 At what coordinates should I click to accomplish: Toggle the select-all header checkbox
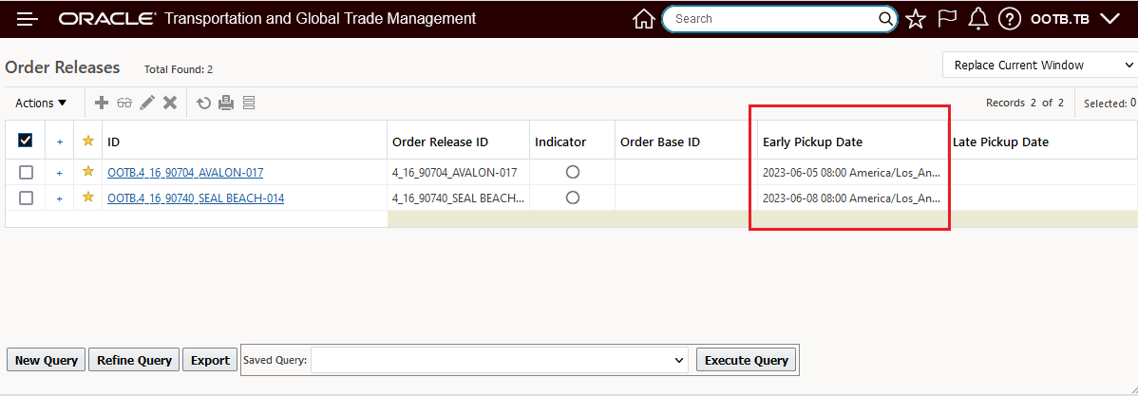pos(26,141)
